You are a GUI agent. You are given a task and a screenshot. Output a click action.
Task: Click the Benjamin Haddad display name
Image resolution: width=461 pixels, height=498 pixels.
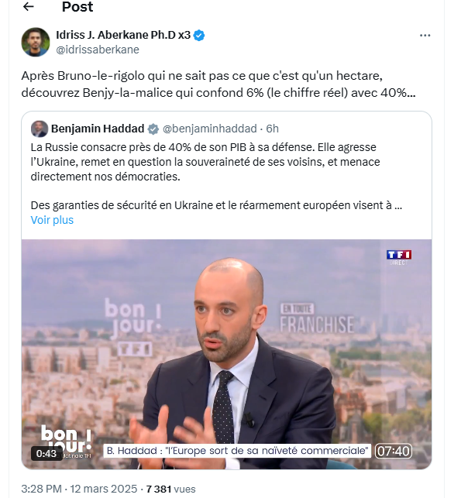[98, 129]
